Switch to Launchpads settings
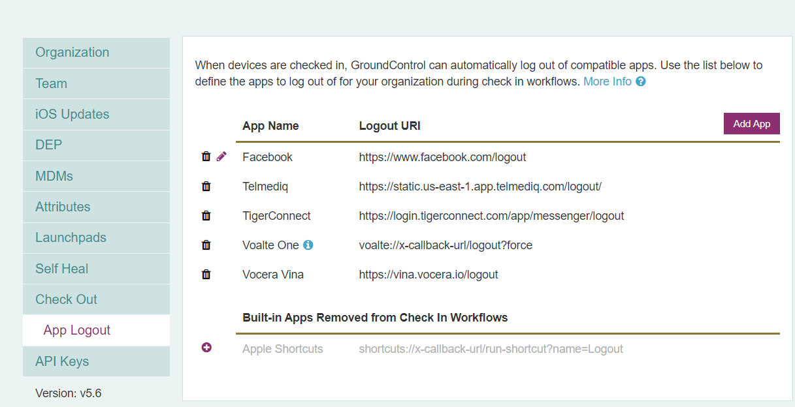The width and height of the screenshot is (795, 407). [96, 238]
